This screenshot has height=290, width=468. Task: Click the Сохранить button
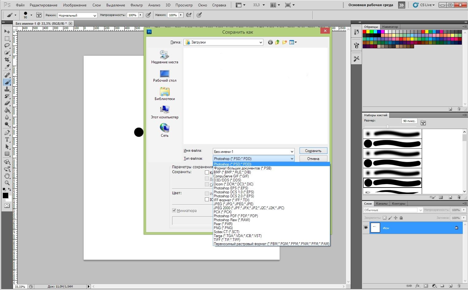(313, 151)
